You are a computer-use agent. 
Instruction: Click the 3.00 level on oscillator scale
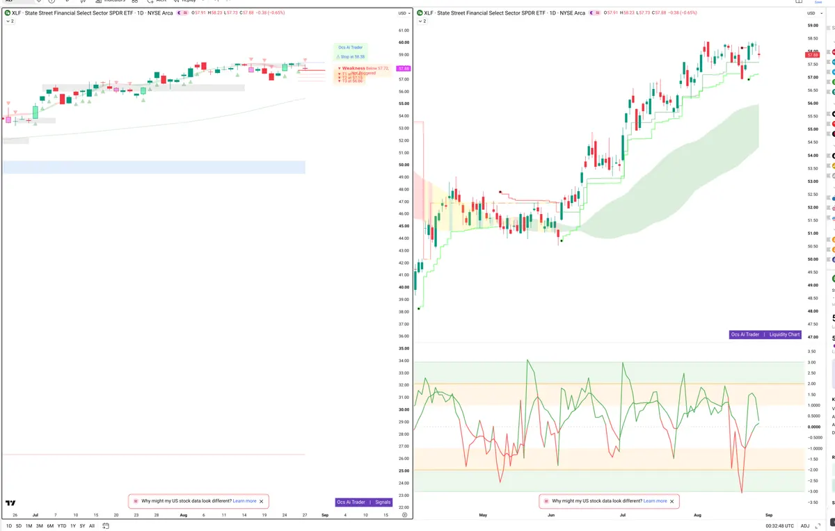click(811, 362)
